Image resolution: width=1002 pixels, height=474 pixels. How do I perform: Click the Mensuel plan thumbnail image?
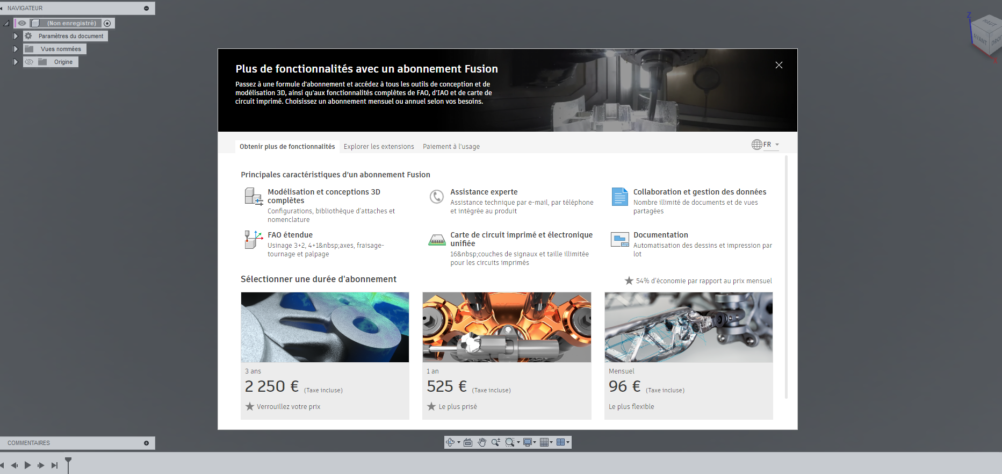689,327
